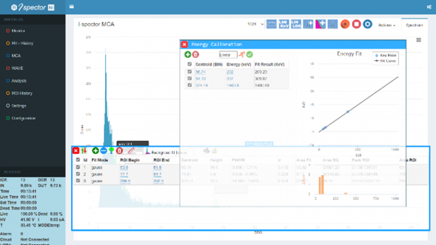This screenshot has width=436, height=245.
Task: Toggle the header select-all checkbox in ROI table
Action: (78, 160)
